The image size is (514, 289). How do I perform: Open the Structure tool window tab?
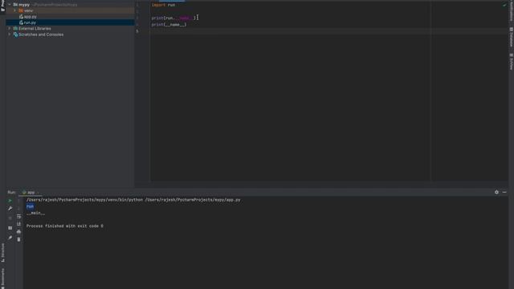click(x=3, y=252)
